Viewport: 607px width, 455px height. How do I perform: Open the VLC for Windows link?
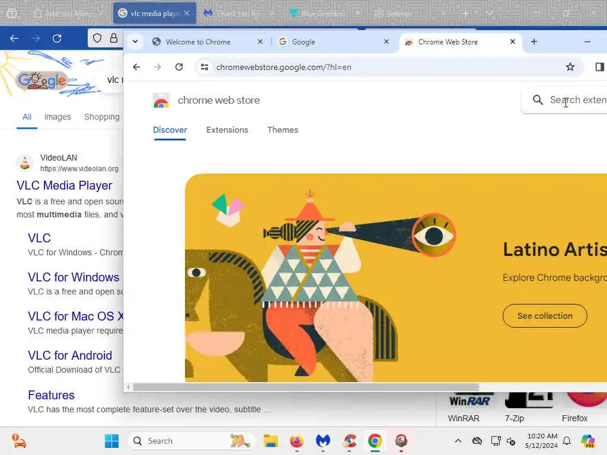pyautogui.click(x=74, y=277)
